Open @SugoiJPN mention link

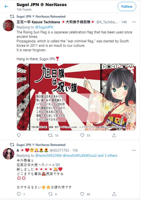pyautogui.click(x=44, y=27)
